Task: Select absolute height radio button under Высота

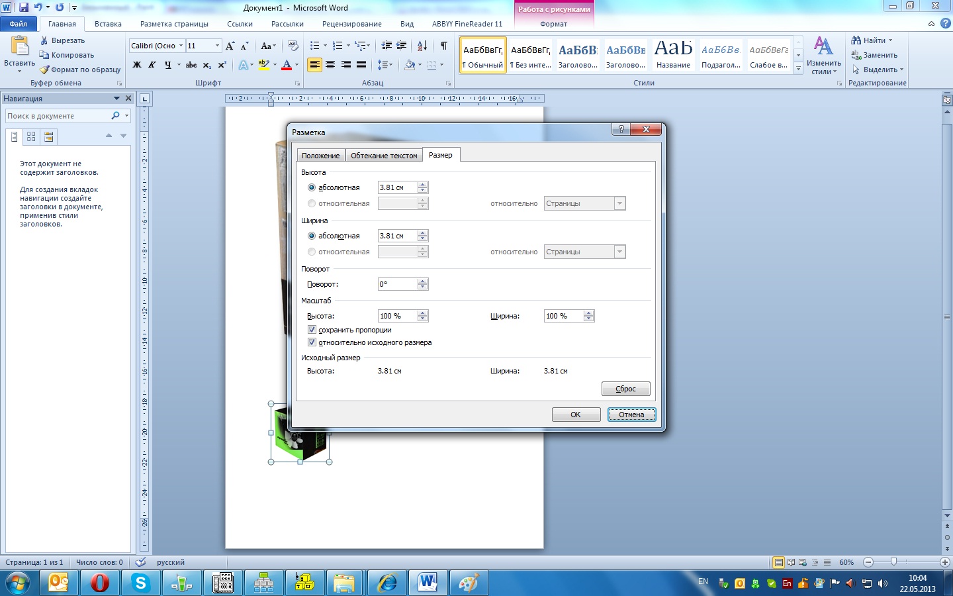Action: 312,187
